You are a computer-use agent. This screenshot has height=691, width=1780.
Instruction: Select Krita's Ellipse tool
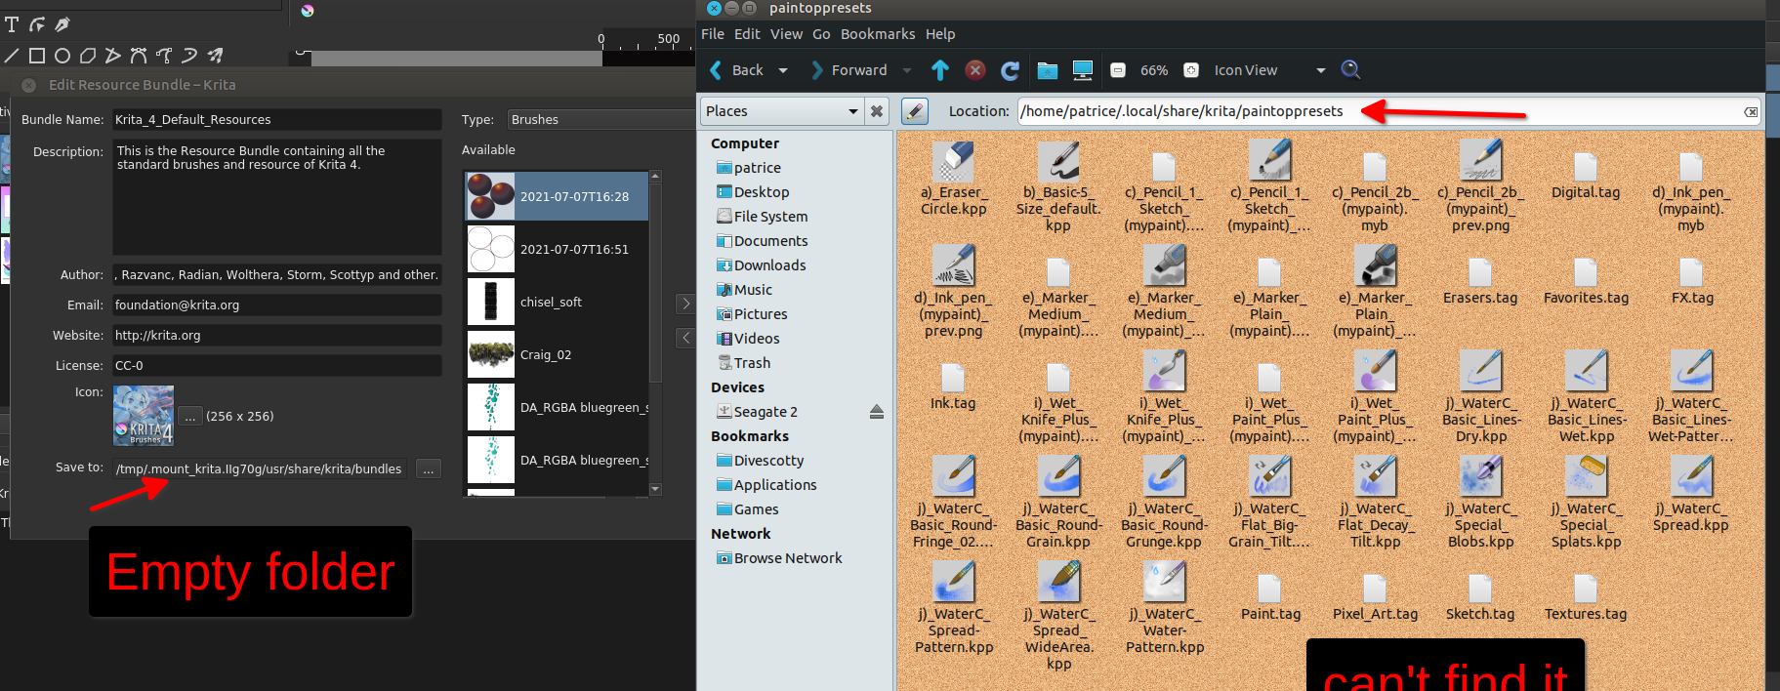pyautogui.click(x=62, y=56)
